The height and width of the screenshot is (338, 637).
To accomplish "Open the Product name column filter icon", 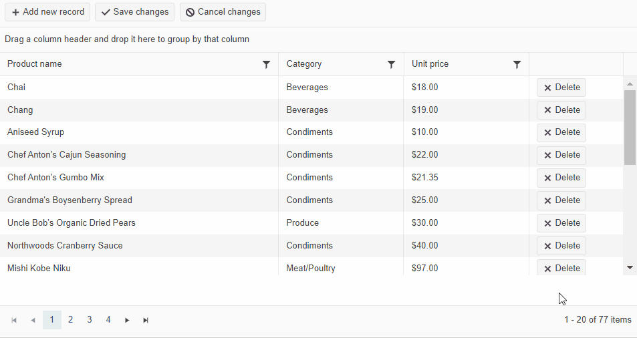I will click(266, 64).
